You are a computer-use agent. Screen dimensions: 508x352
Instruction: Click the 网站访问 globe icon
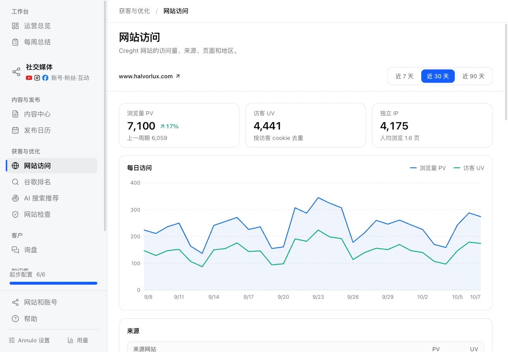15,166
